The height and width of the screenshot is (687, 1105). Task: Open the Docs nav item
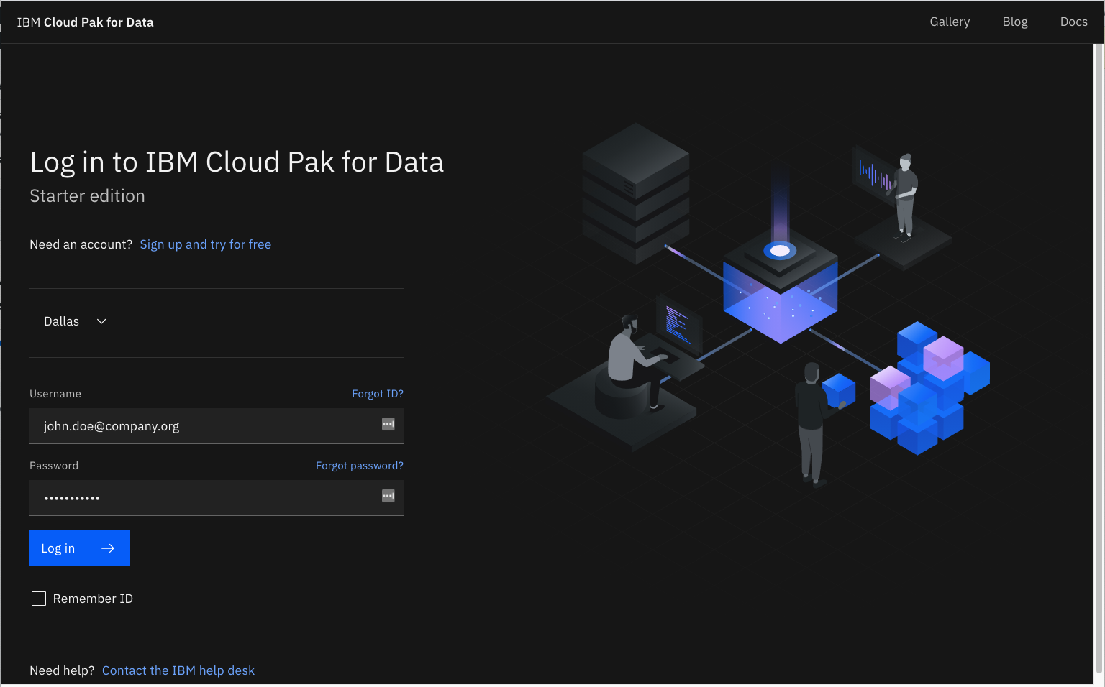[x=1073, y=22]
